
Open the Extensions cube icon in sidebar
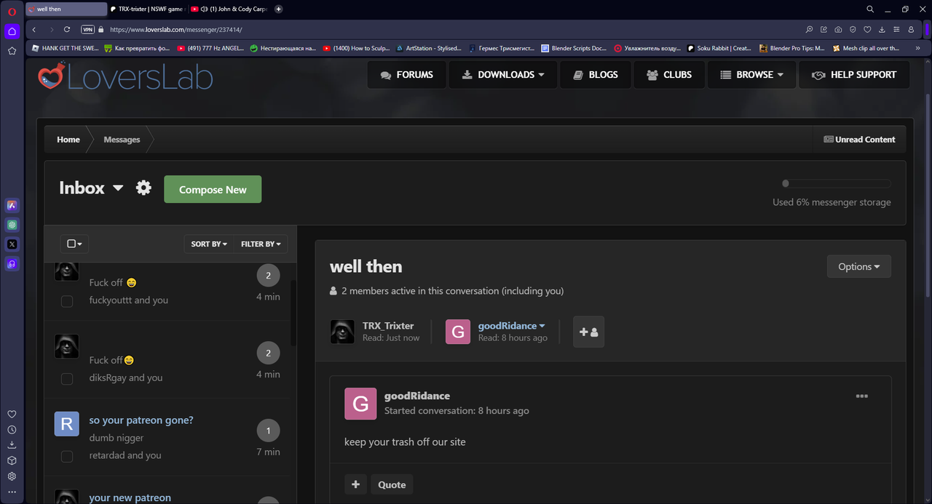12,461
